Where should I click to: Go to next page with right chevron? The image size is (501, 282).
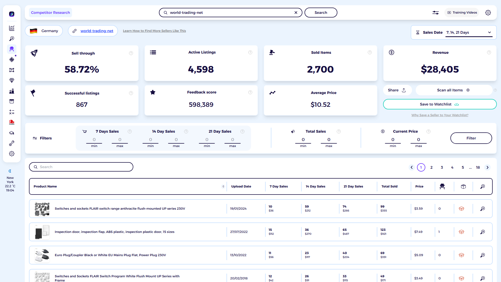tap(487, 167)
